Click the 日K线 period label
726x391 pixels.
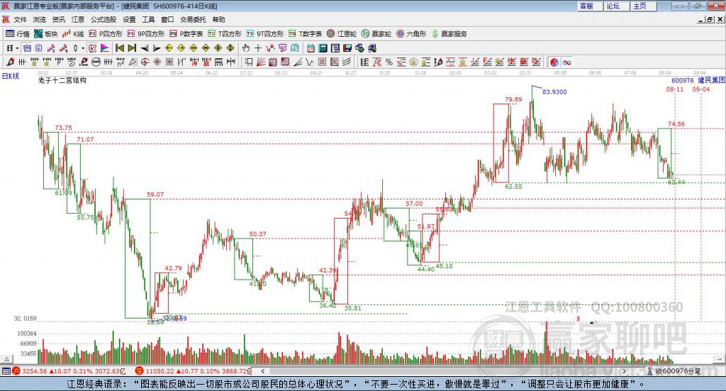[x=11, y=76]
